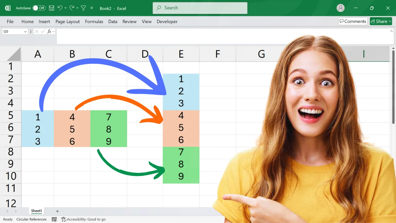Viewport: 396px width, 223px height.
Task: Click the Comments button
Action: coord(353,21)
